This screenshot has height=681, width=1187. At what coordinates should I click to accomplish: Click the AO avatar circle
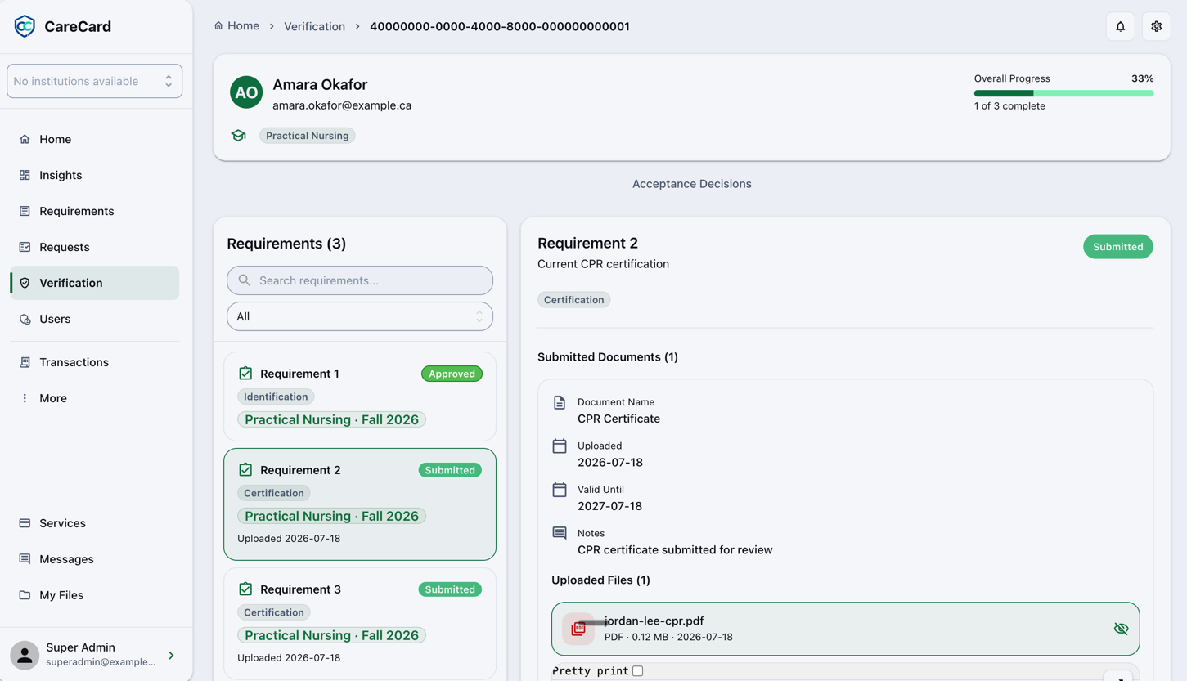click(246, 92)
